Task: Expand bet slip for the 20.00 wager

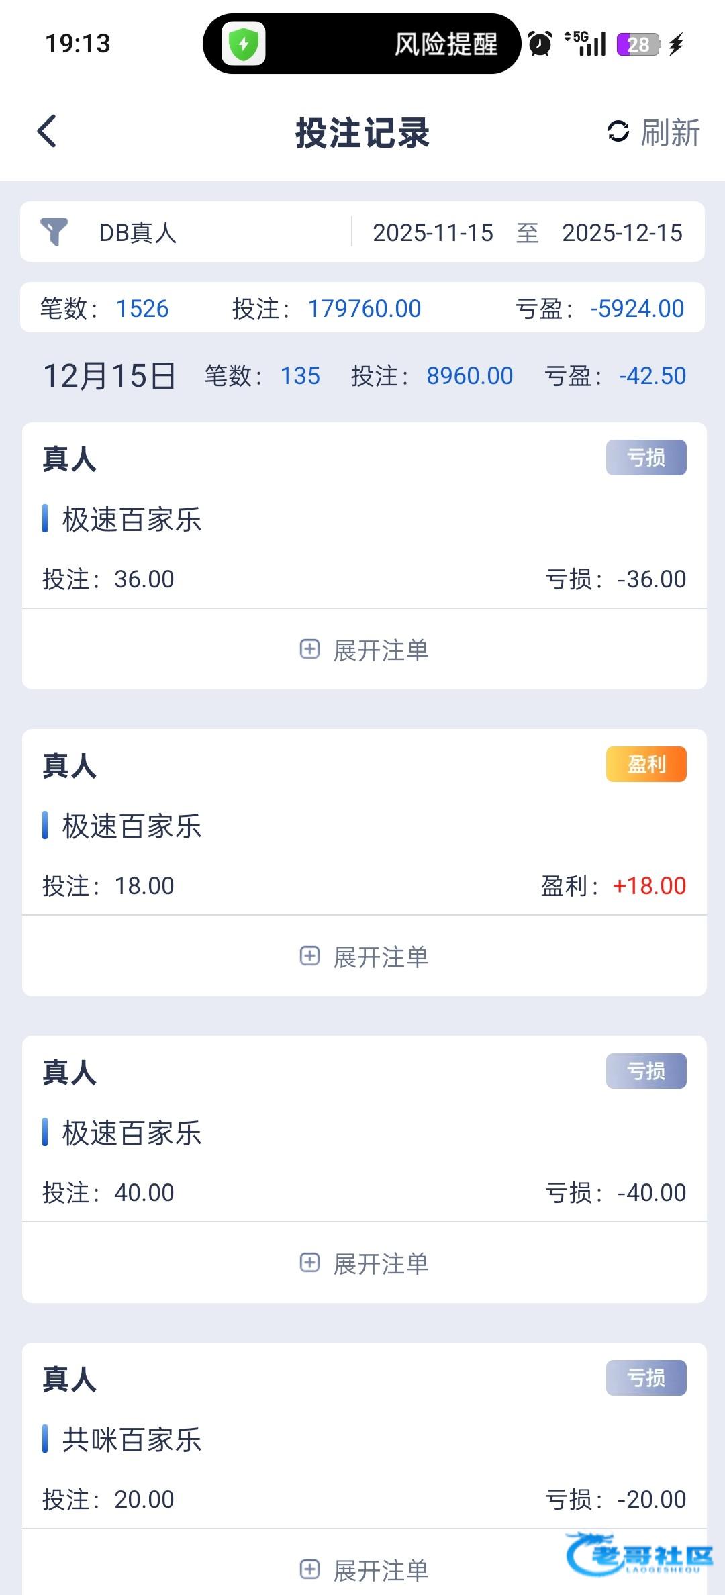Action: [x=364, y=1569]
